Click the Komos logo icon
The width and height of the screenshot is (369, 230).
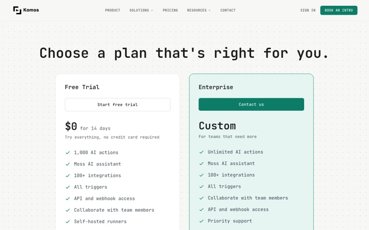[x=17, y=10]
